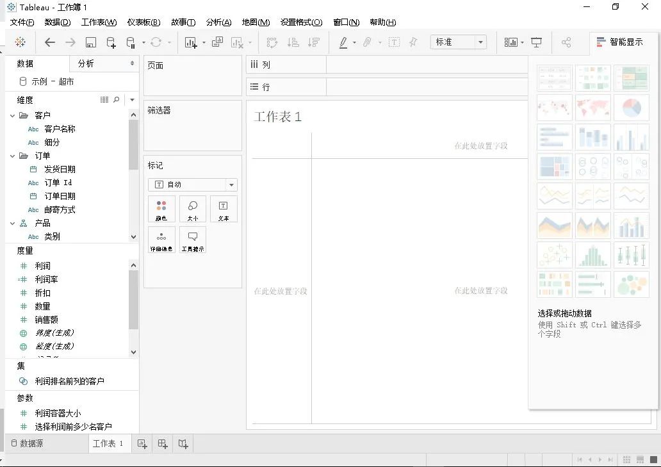Add new worksheet tab button
The width and height of the screenshot is (661, 467).
click(142, 444)
